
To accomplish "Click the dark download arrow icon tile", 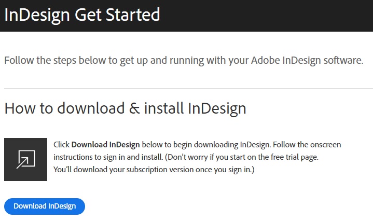I will click(x=25, y=159).
